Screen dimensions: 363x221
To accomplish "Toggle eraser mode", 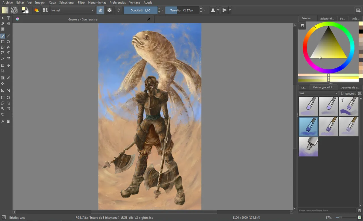I will click(100, 10).
